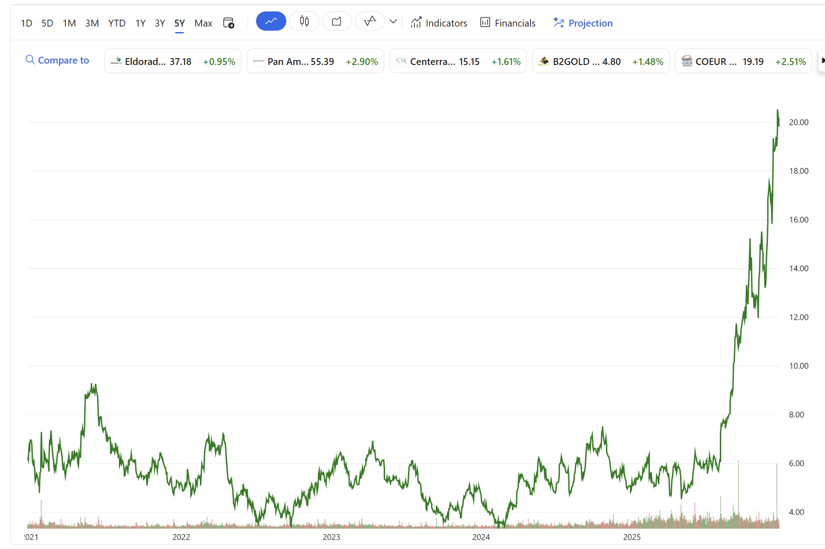Select the Max time range
The image size is (825, 549).
click(204, 23)
